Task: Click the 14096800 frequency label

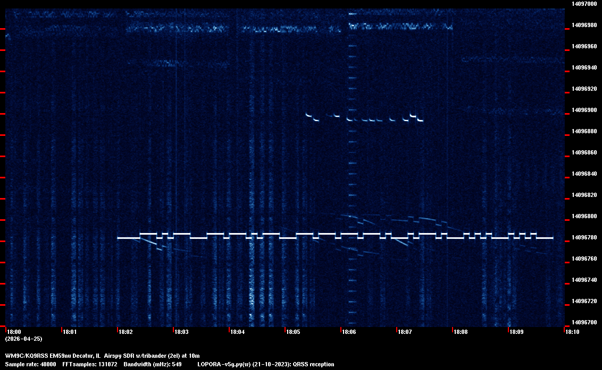Action: pos(584,216)
